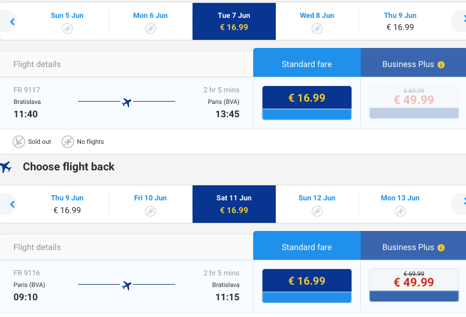Select return Standard fare € 16.99 for FR 9116
The image size is (466, 317).
[x=306, y=286]
